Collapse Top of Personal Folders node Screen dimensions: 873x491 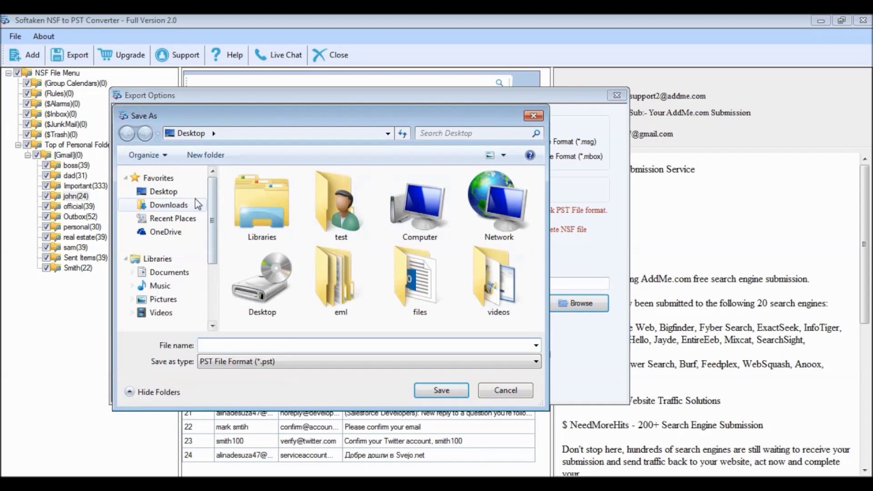click(x=18, y=145)
